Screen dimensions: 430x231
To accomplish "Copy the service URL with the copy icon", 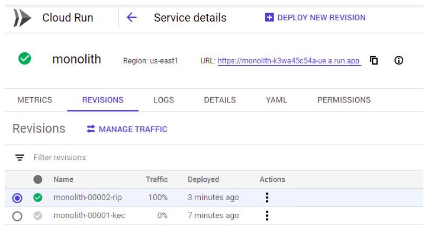I will click(374, 60).
